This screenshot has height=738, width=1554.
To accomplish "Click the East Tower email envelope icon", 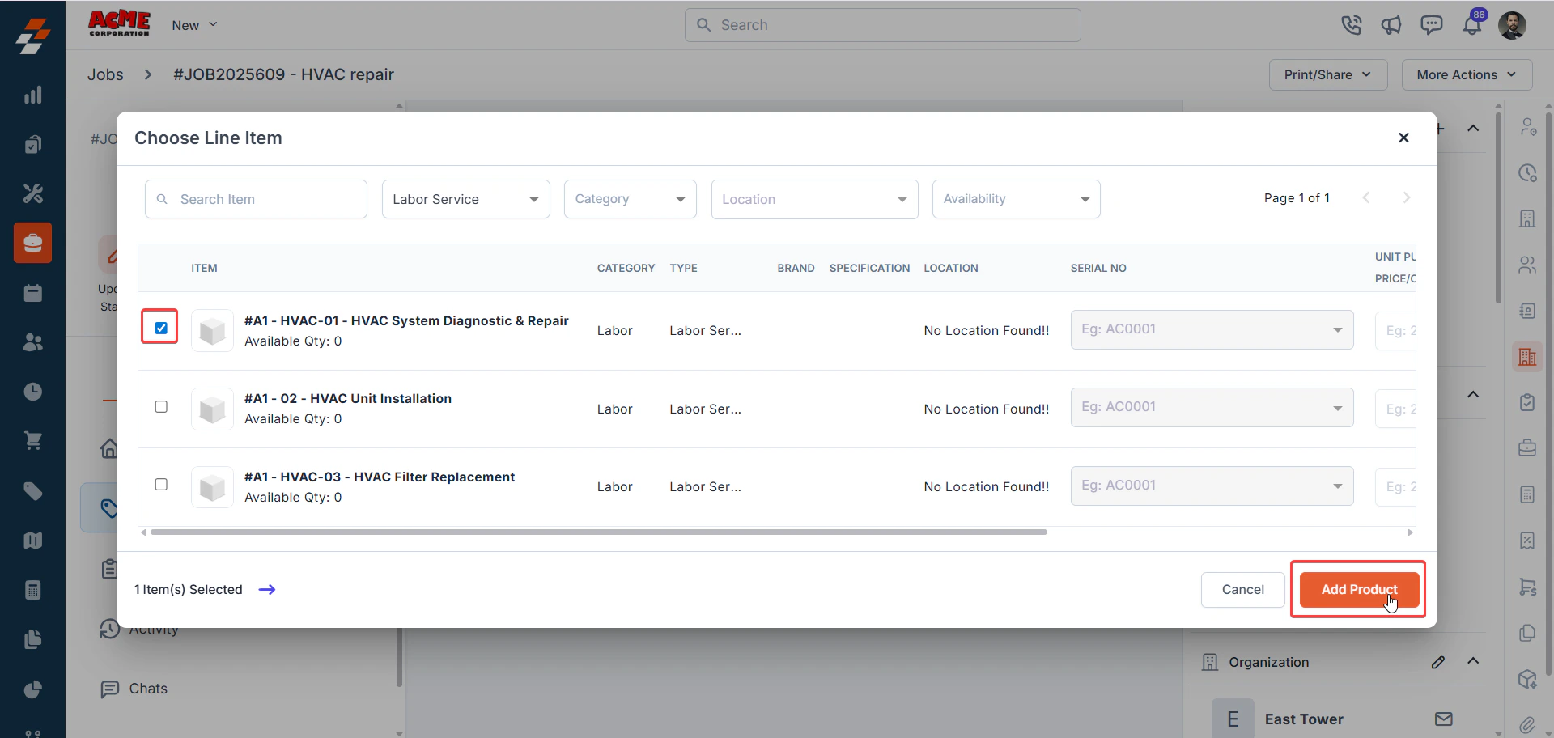I will pyautogui.click(x=1444, y=719).
